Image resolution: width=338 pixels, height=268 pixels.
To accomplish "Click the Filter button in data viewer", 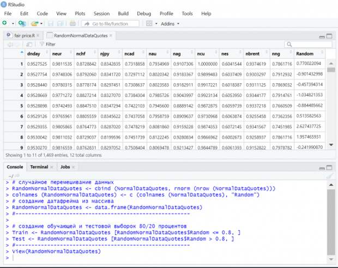I will (48, 44).
